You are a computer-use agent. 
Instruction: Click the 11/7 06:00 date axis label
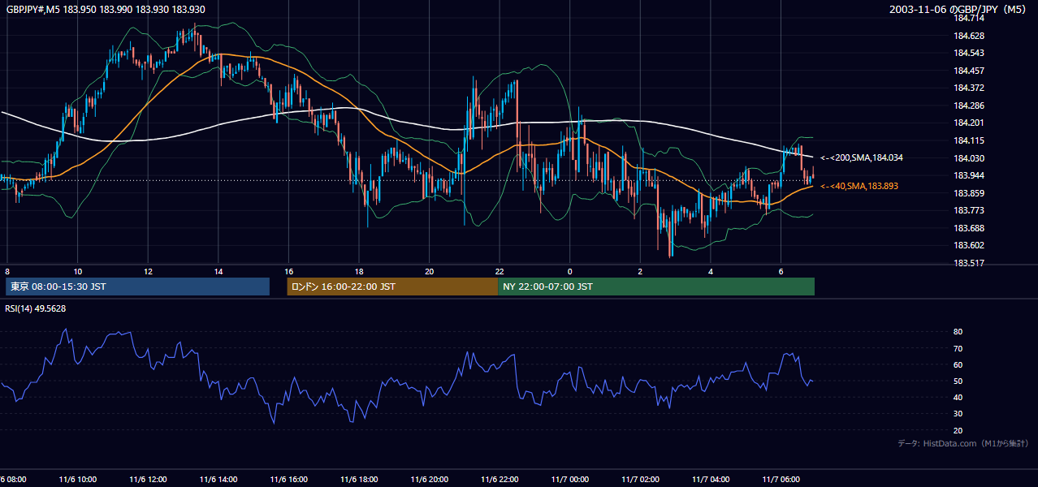782,480
